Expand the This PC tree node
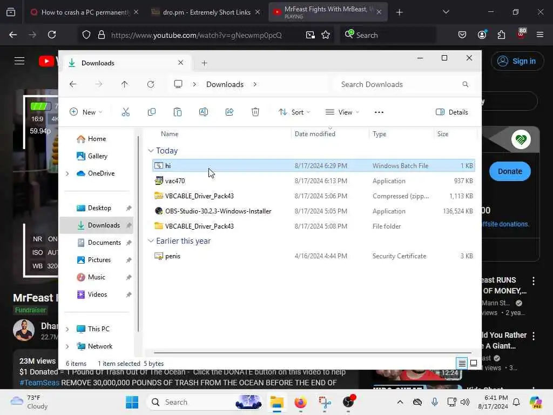 coord(68,329)
